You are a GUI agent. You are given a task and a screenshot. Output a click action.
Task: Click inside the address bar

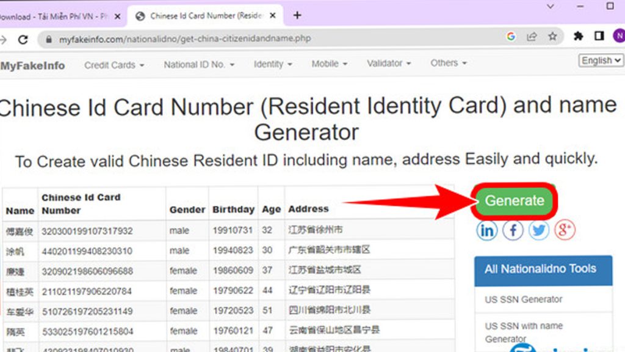point(183,37)
